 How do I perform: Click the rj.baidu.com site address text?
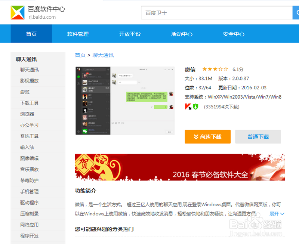[x=42, y=17]
